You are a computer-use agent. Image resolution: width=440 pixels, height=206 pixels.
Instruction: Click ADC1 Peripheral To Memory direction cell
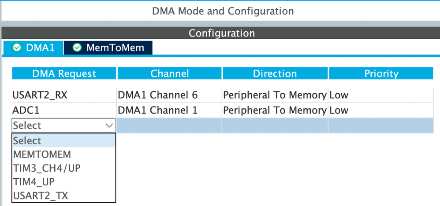275,110
